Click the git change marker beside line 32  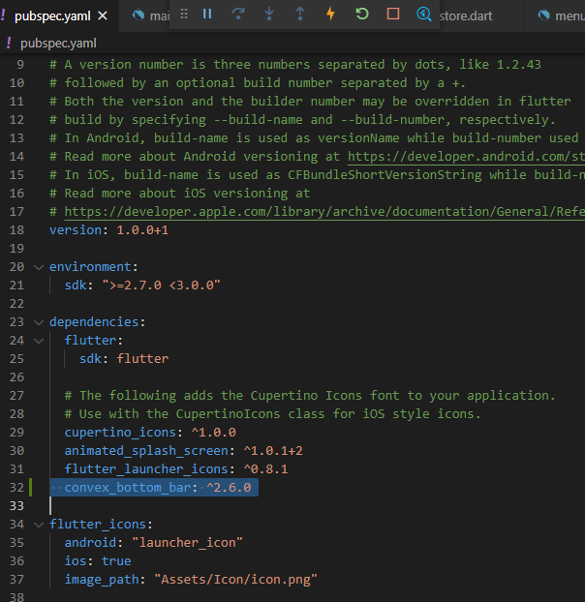tap(31, 488)
